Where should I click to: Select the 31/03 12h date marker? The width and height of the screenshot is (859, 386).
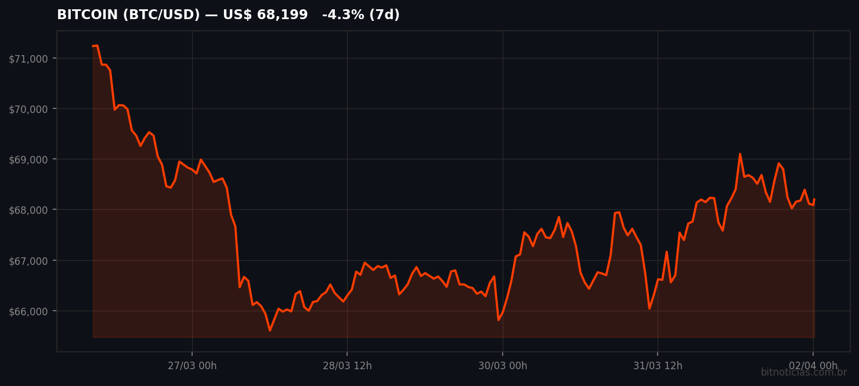(658, 366)
